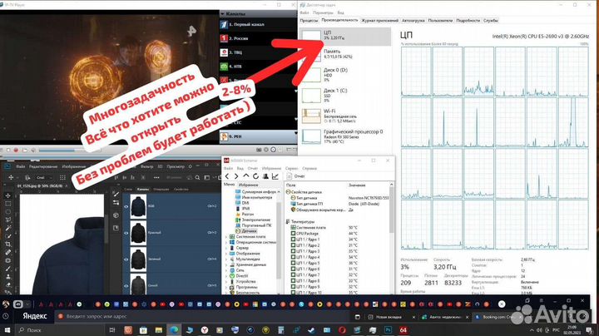599x336 pixels.
Task: Select the Crop tool in Photoshop toolbar
Action: pos(8,244)
